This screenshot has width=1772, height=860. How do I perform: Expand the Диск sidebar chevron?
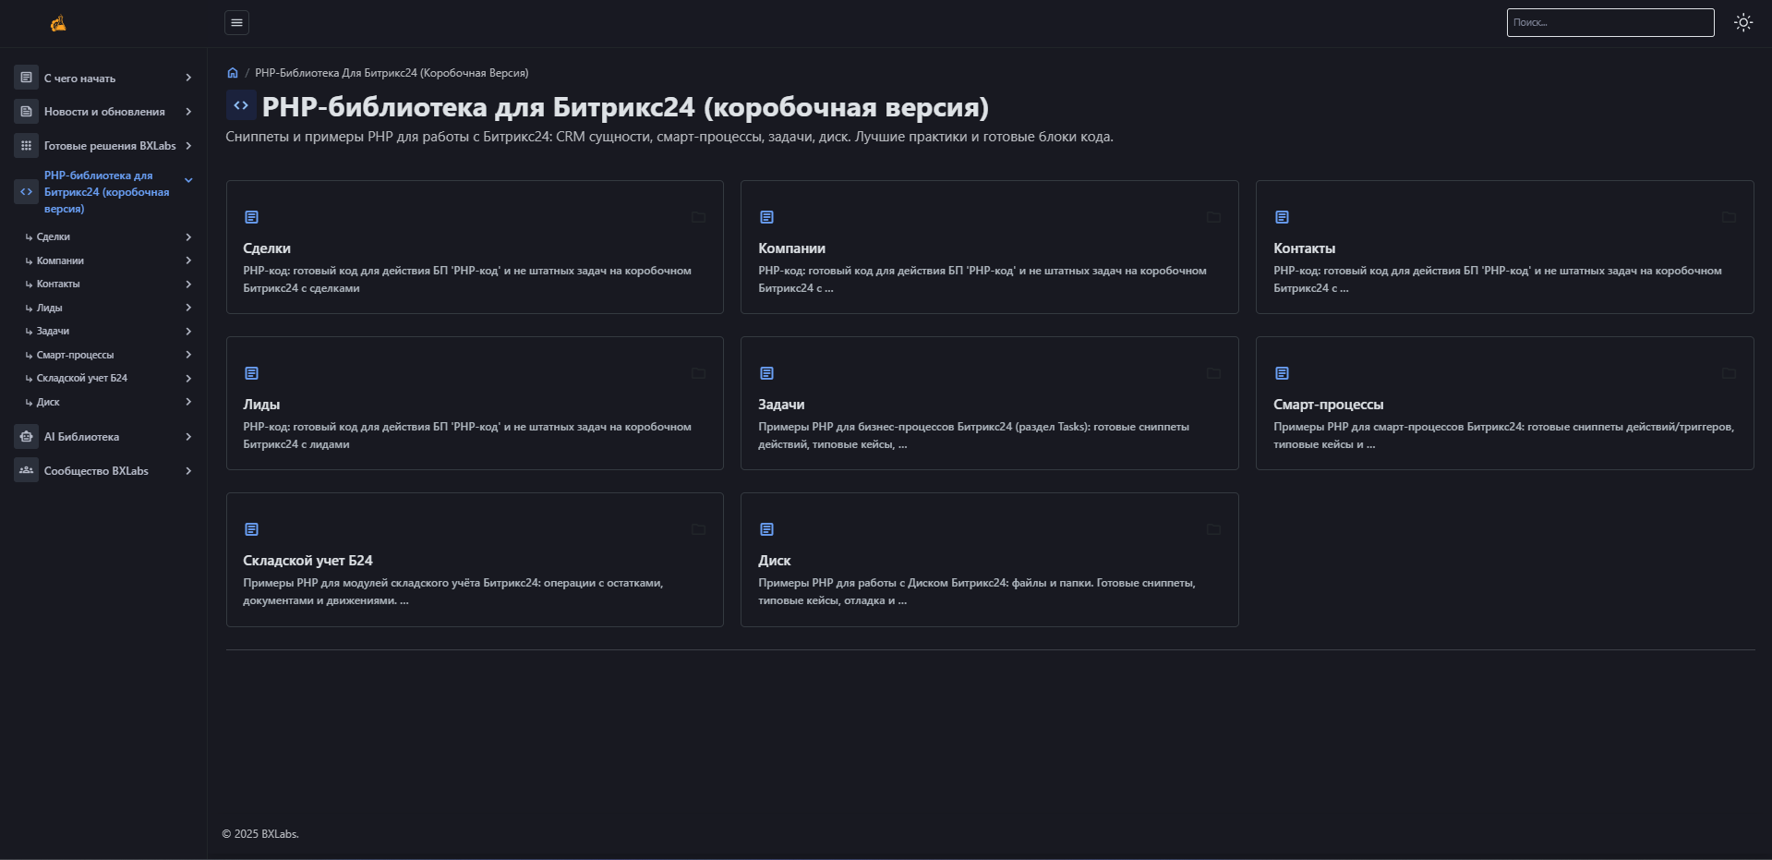(188, 402)
